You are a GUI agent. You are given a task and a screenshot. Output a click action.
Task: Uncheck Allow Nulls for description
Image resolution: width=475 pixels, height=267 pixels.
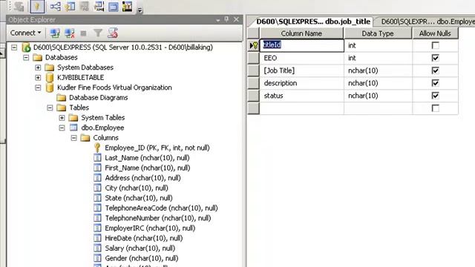(436, 83)
